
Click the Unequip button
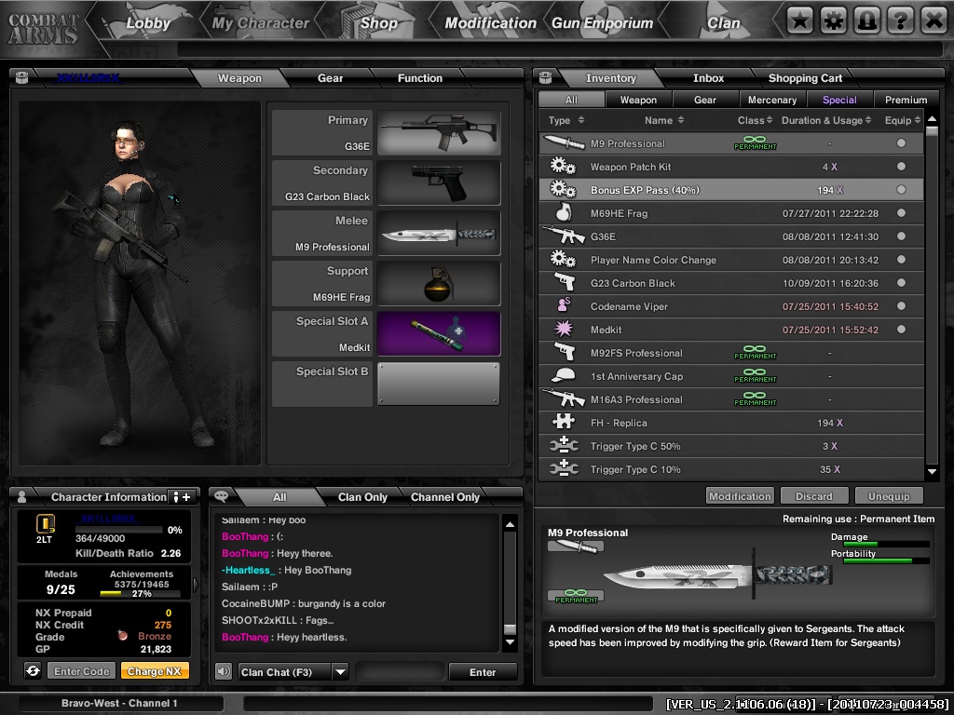tap(889, 496)
